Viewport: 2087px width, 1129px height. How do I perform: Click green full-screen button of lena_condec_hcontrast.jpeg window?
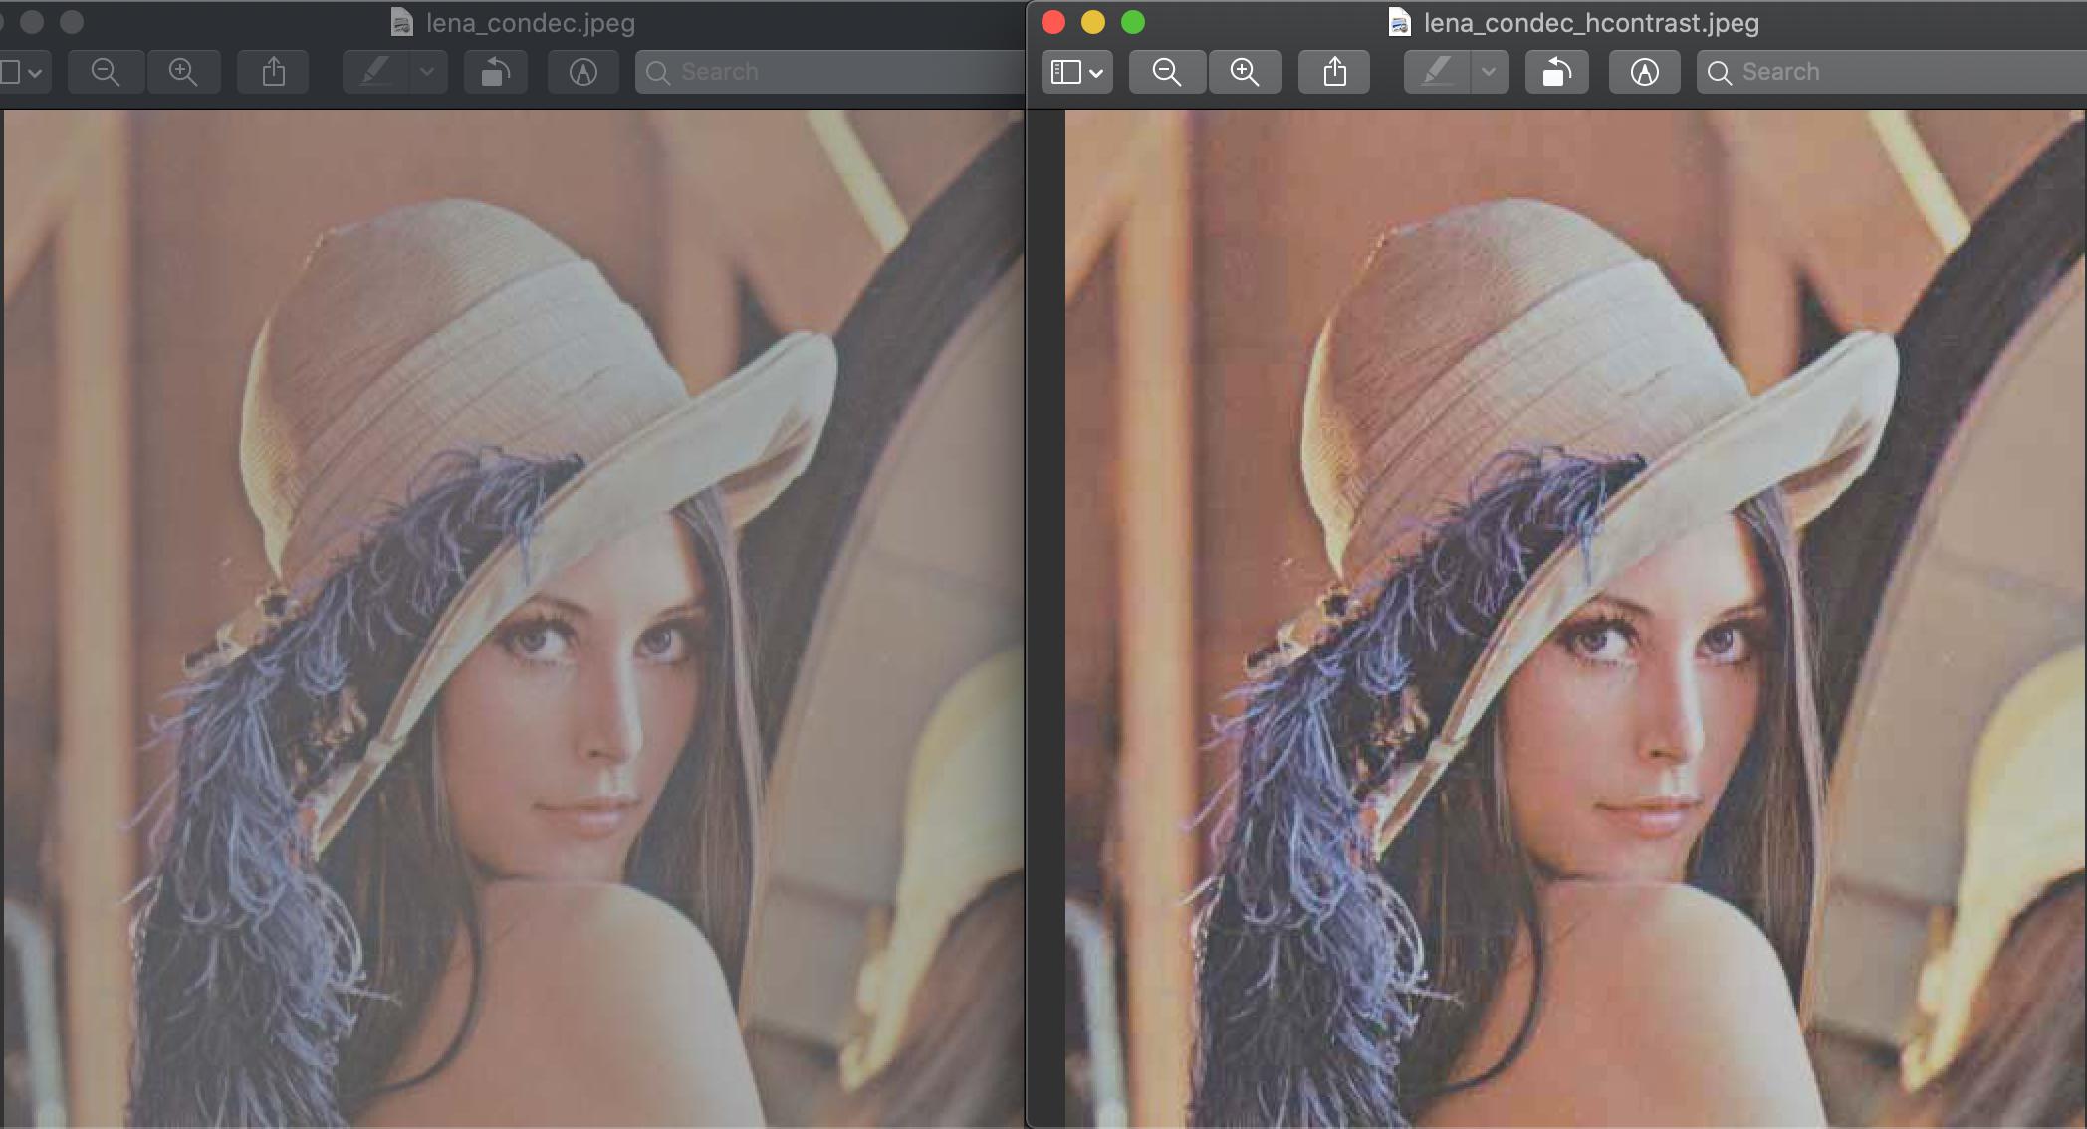point(1133,22)
